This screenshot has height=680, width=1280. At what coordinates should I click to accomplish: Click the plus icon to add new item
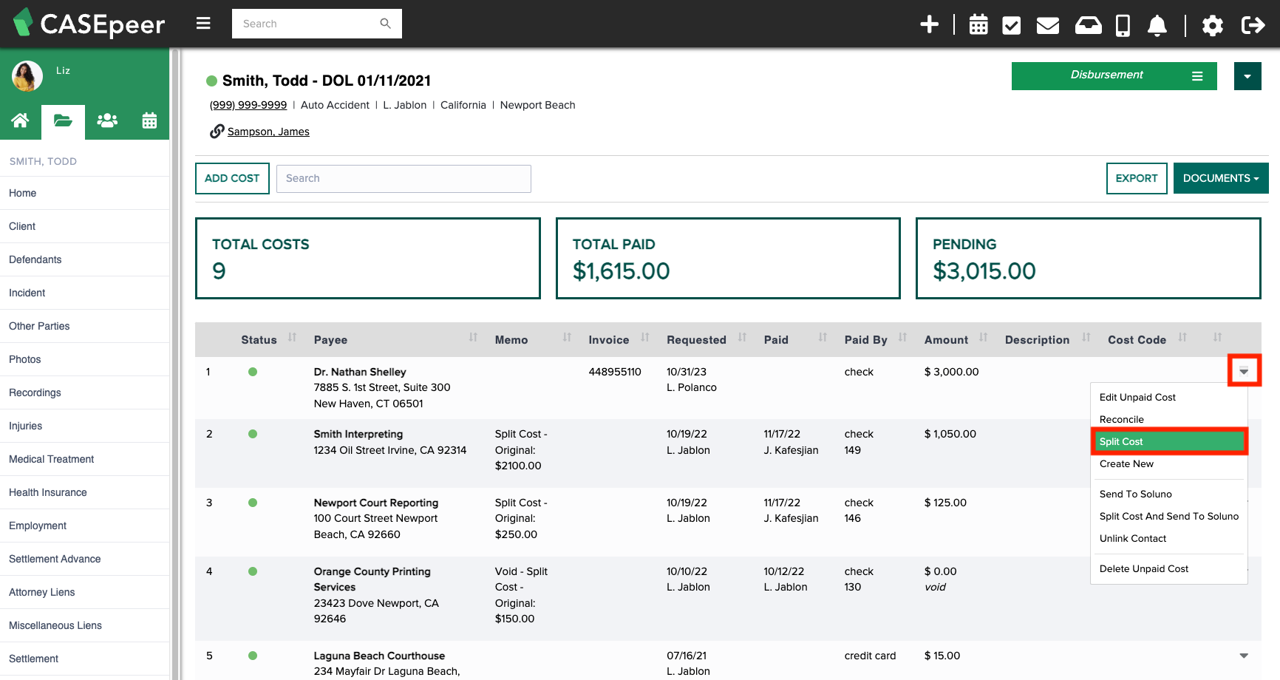(929, 24)
